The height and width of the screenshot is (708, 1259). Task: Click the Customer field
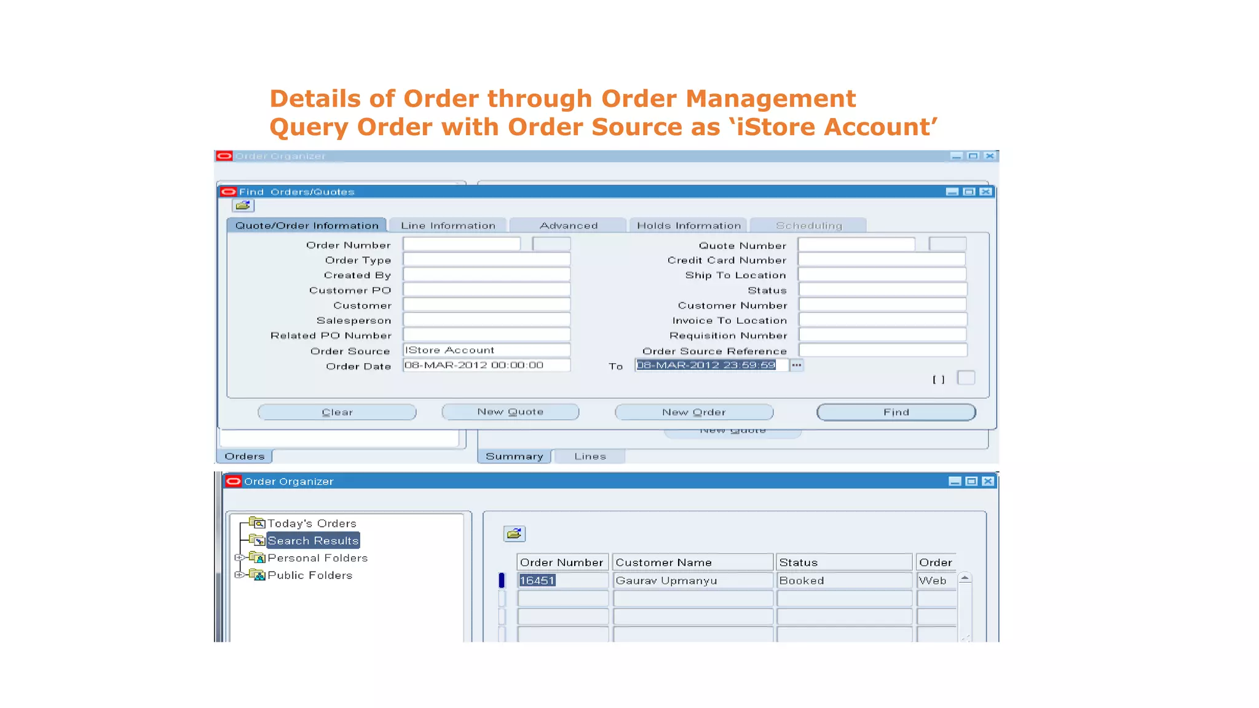click(x=487, y=304)
